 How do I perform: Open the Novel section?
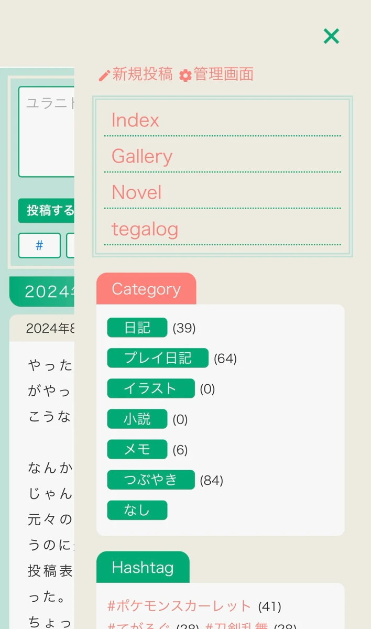point(136,192)
